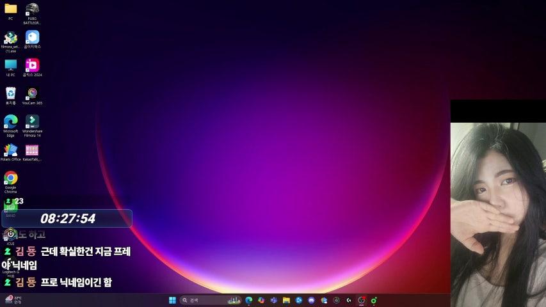546x307 pixels.
Task: Open the weather widget showing 22°C
Action: (x=13, y=300)
